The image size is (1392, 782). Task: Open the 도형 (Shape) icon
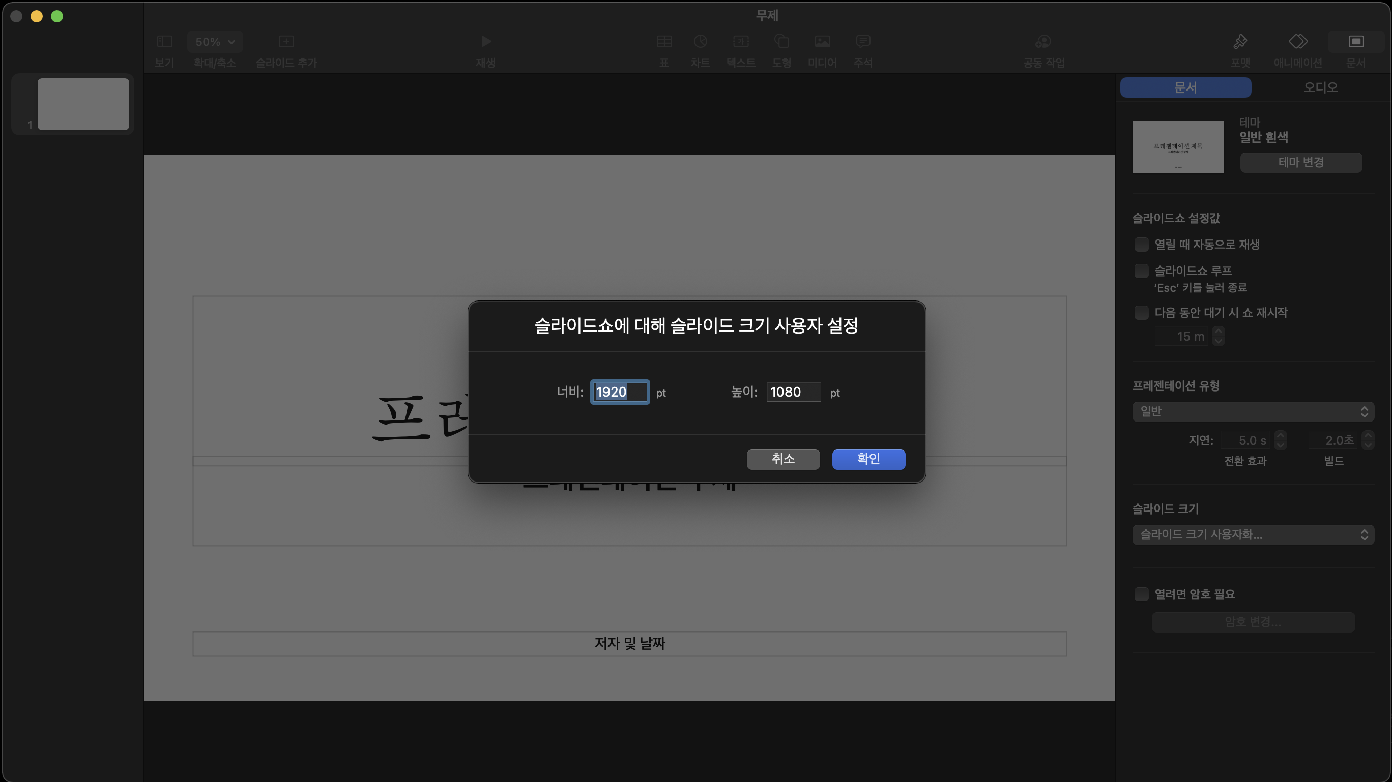(781, 42)
